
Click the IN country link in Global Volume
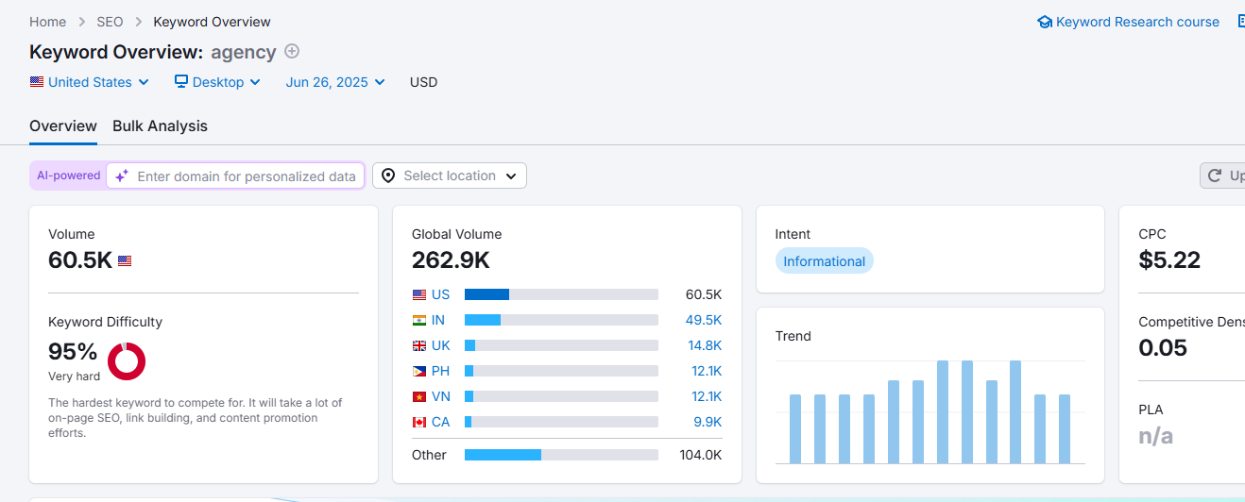(x=438, y=320)
